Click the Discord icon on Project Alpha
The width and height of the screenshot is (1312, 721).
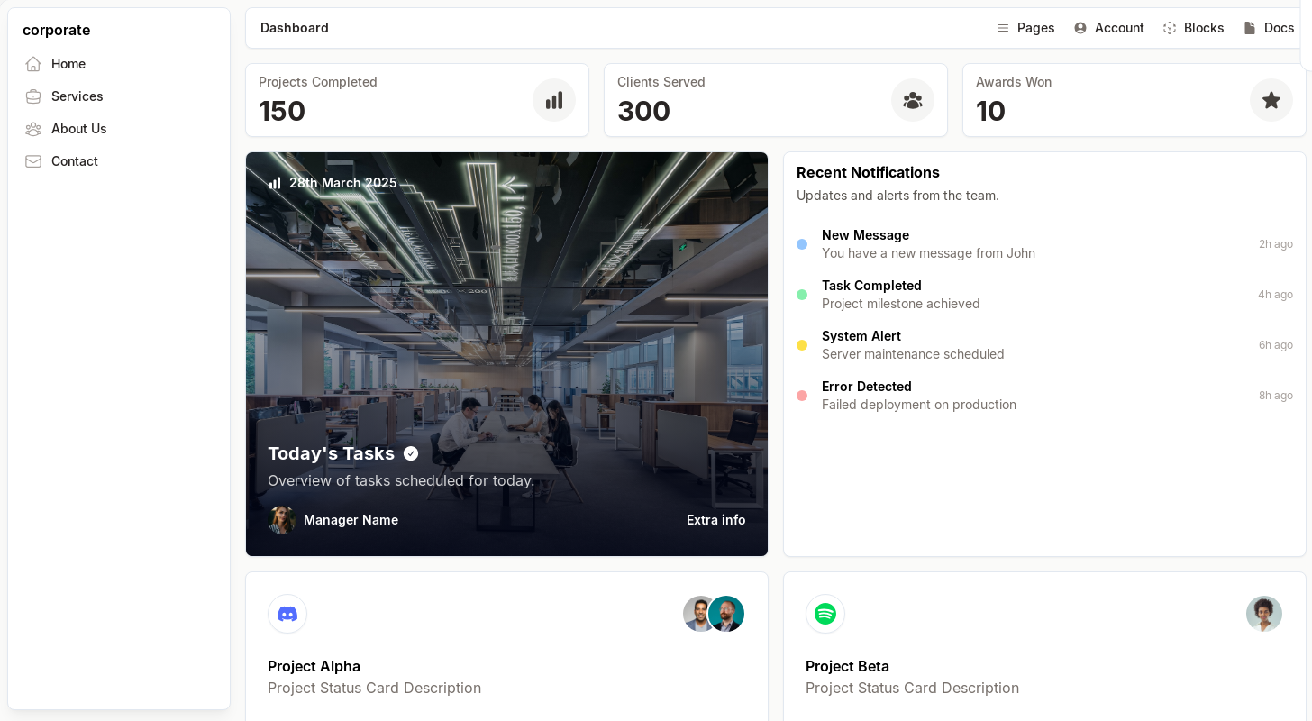coord(287,614)
